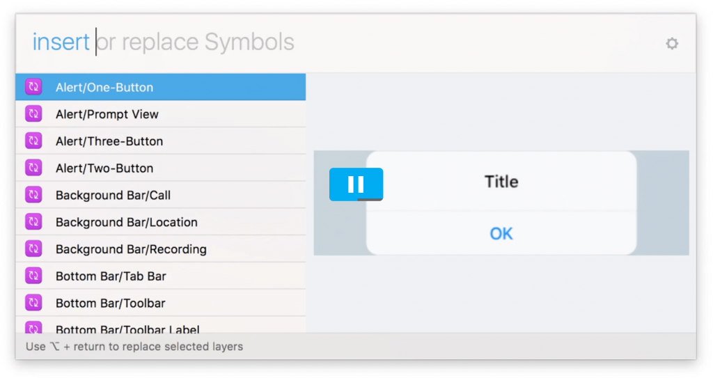Select the Alert/One-Button symbol
Viewport: 713px width, 378px height.
click(104, 88)
